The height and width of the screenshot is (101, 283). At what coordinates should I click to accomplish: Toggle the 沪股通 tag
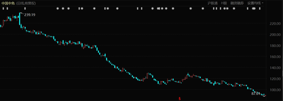pos(213,3)
